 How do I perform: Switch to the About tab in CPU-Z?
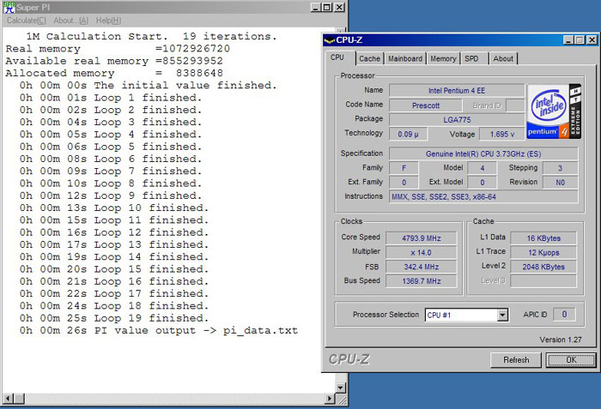[x=503, y=58]
